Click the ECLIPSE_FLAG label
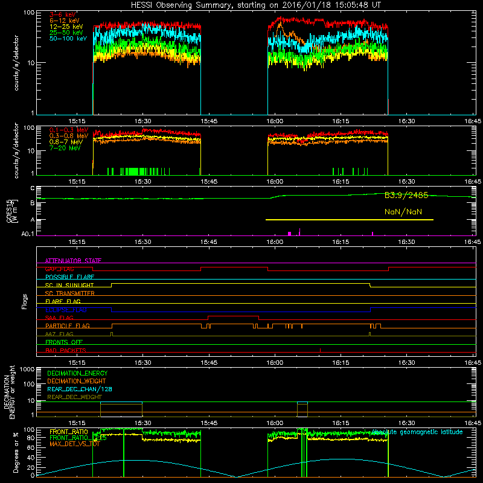Screen dimensions: 483x483 coord(66,310)
